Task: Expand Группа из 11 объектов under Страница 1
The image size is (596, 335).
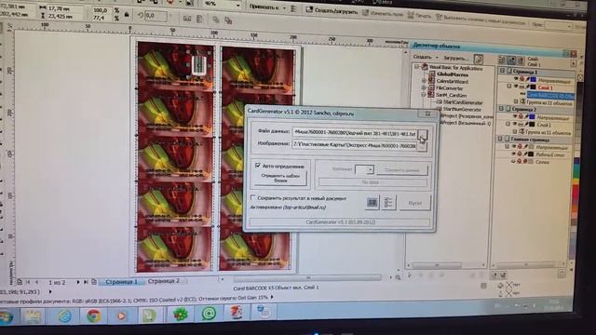Action: click(516, 101)
